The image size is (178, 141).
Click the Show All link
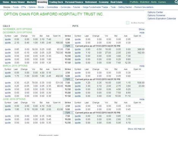point(132,129)
